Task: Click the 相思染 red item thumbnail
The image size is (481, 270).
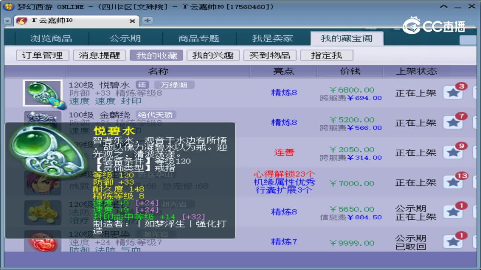Action: pyautogui.click(x=42, y=242)
